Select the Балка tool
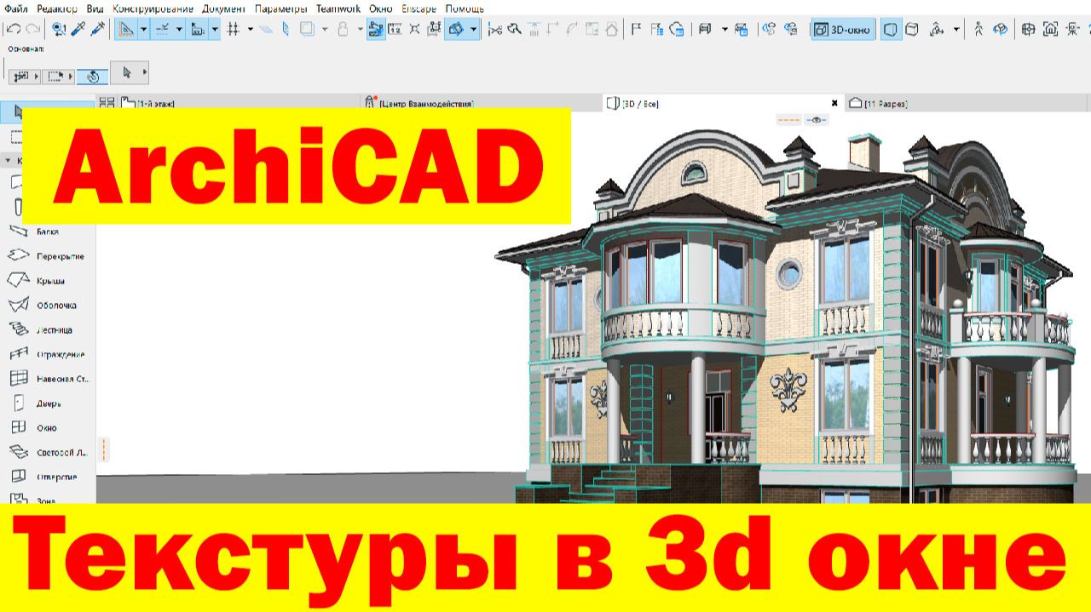Image resolution: width=1091 pixels, height=612 pixels. (x=47, y=232)
